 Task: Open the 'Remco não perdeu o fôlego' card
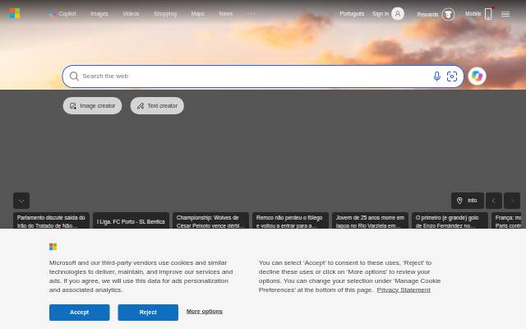click(290, 220)
